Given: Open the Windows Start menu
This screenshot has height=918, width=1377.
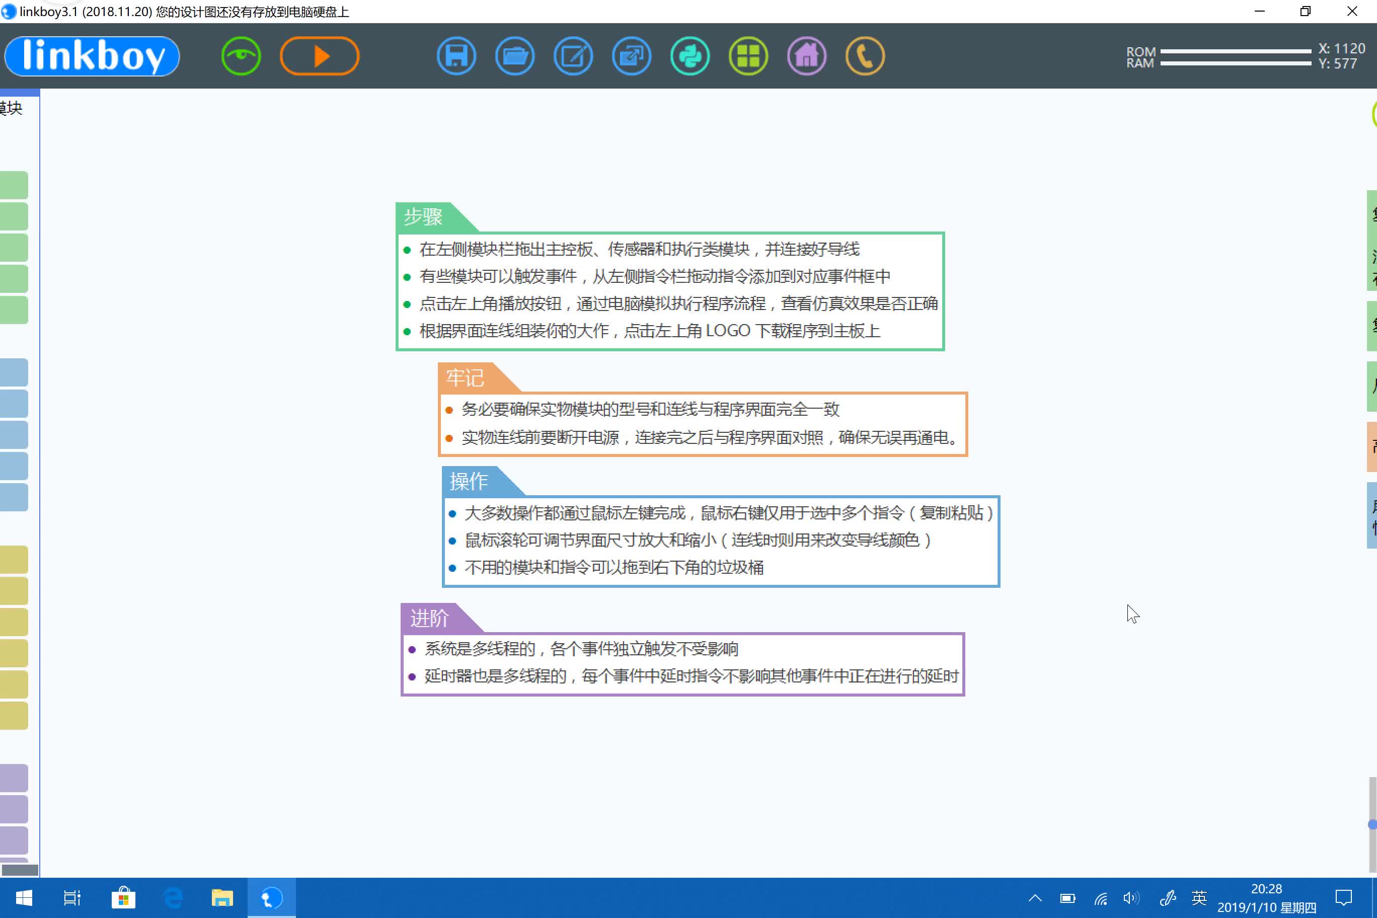Looking at the screenshot, I should [24, 897].
